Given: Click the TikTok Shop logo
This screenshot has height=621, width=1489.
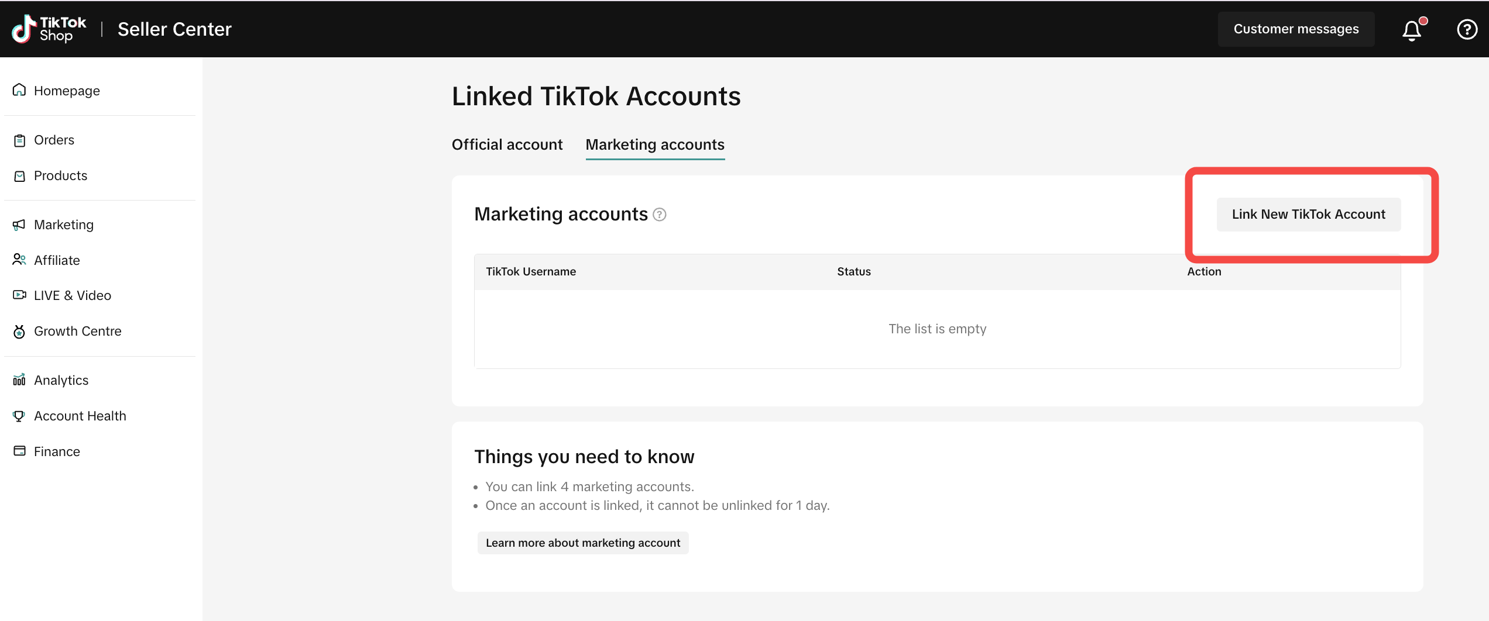Looking at the screenshot, I should [49, 29].
